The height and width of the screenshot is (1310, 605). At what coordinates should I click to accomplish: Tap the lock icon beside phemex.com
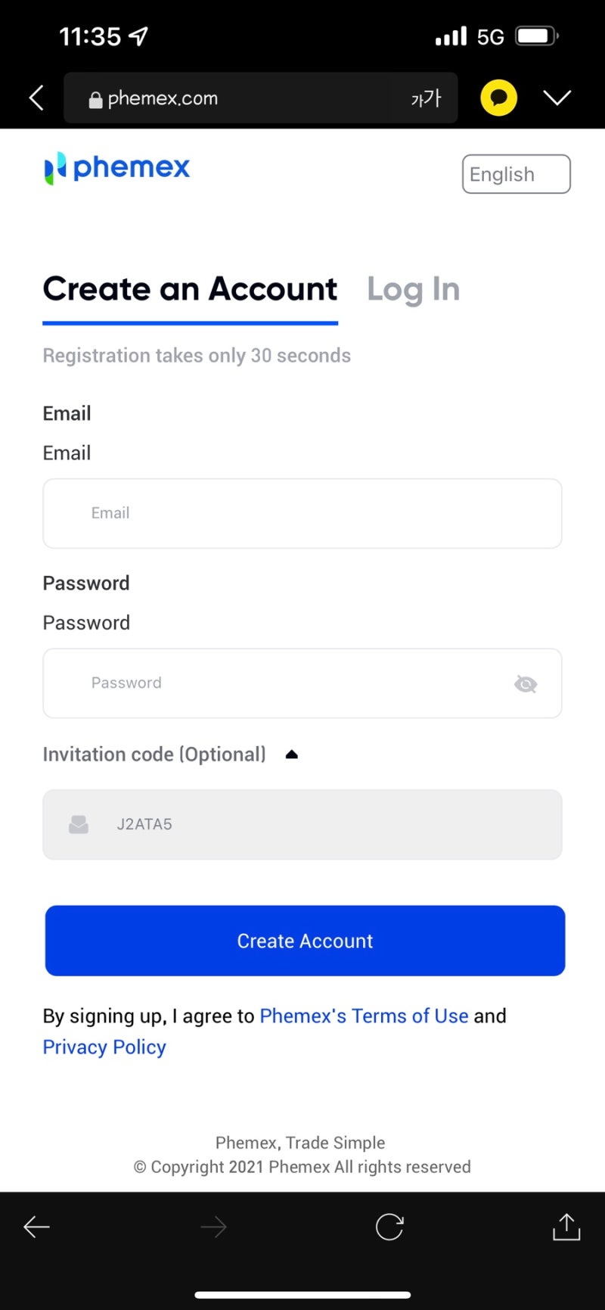coord(95,99)
